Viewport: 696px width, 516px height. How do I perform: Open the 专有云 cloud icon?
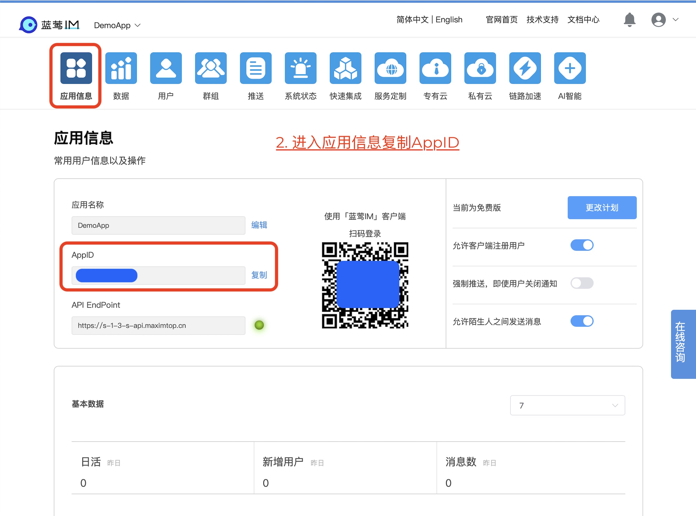435,68
